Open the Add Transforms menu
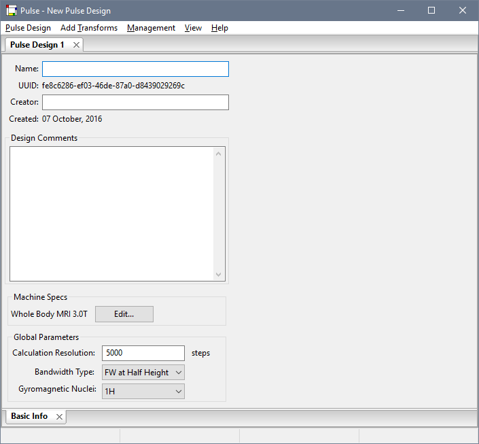The width and height of the screenshot is (479, 444). 88,28
